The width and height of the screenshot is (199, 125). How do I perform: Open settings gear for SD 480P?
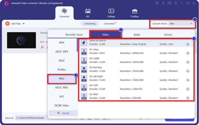pyautogui.click(x=188, y=98)
